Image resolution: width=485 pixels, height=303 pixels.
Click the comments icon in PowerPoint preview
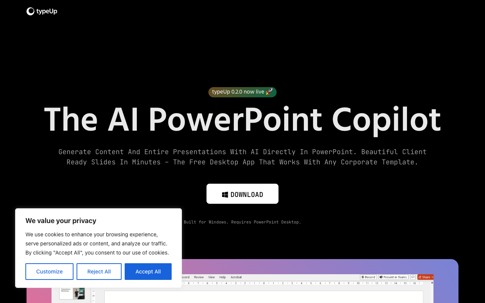413,277
